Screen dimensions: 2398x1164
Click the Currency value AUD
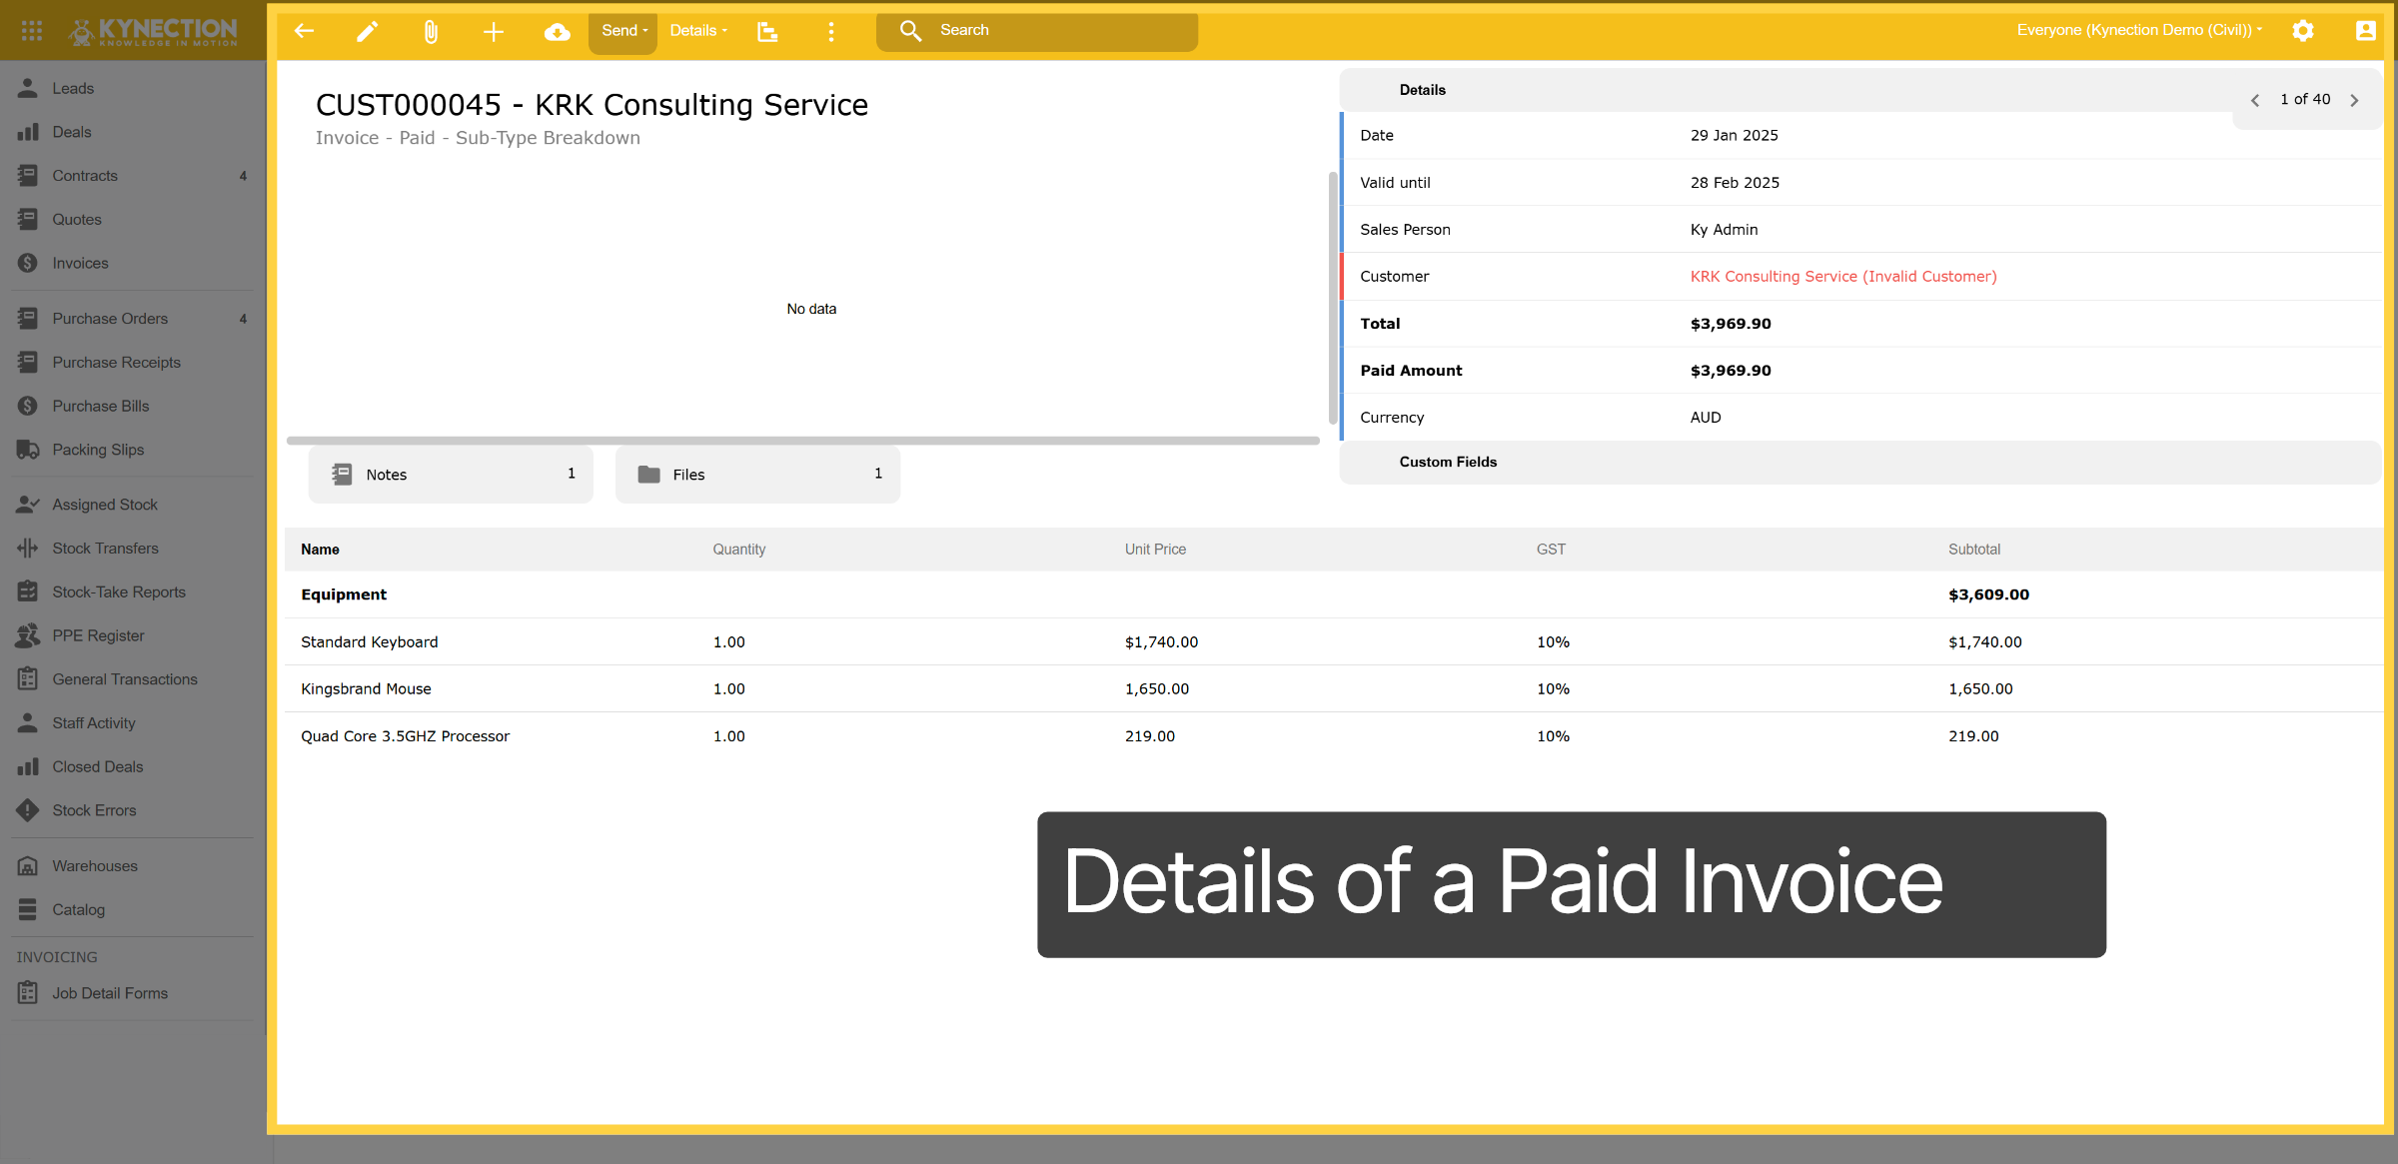1706,418
